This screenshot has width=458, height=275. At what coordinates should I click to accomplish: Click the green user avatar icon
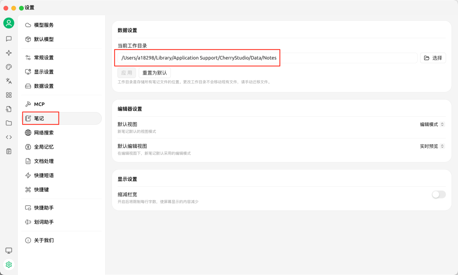pos(8,23)
